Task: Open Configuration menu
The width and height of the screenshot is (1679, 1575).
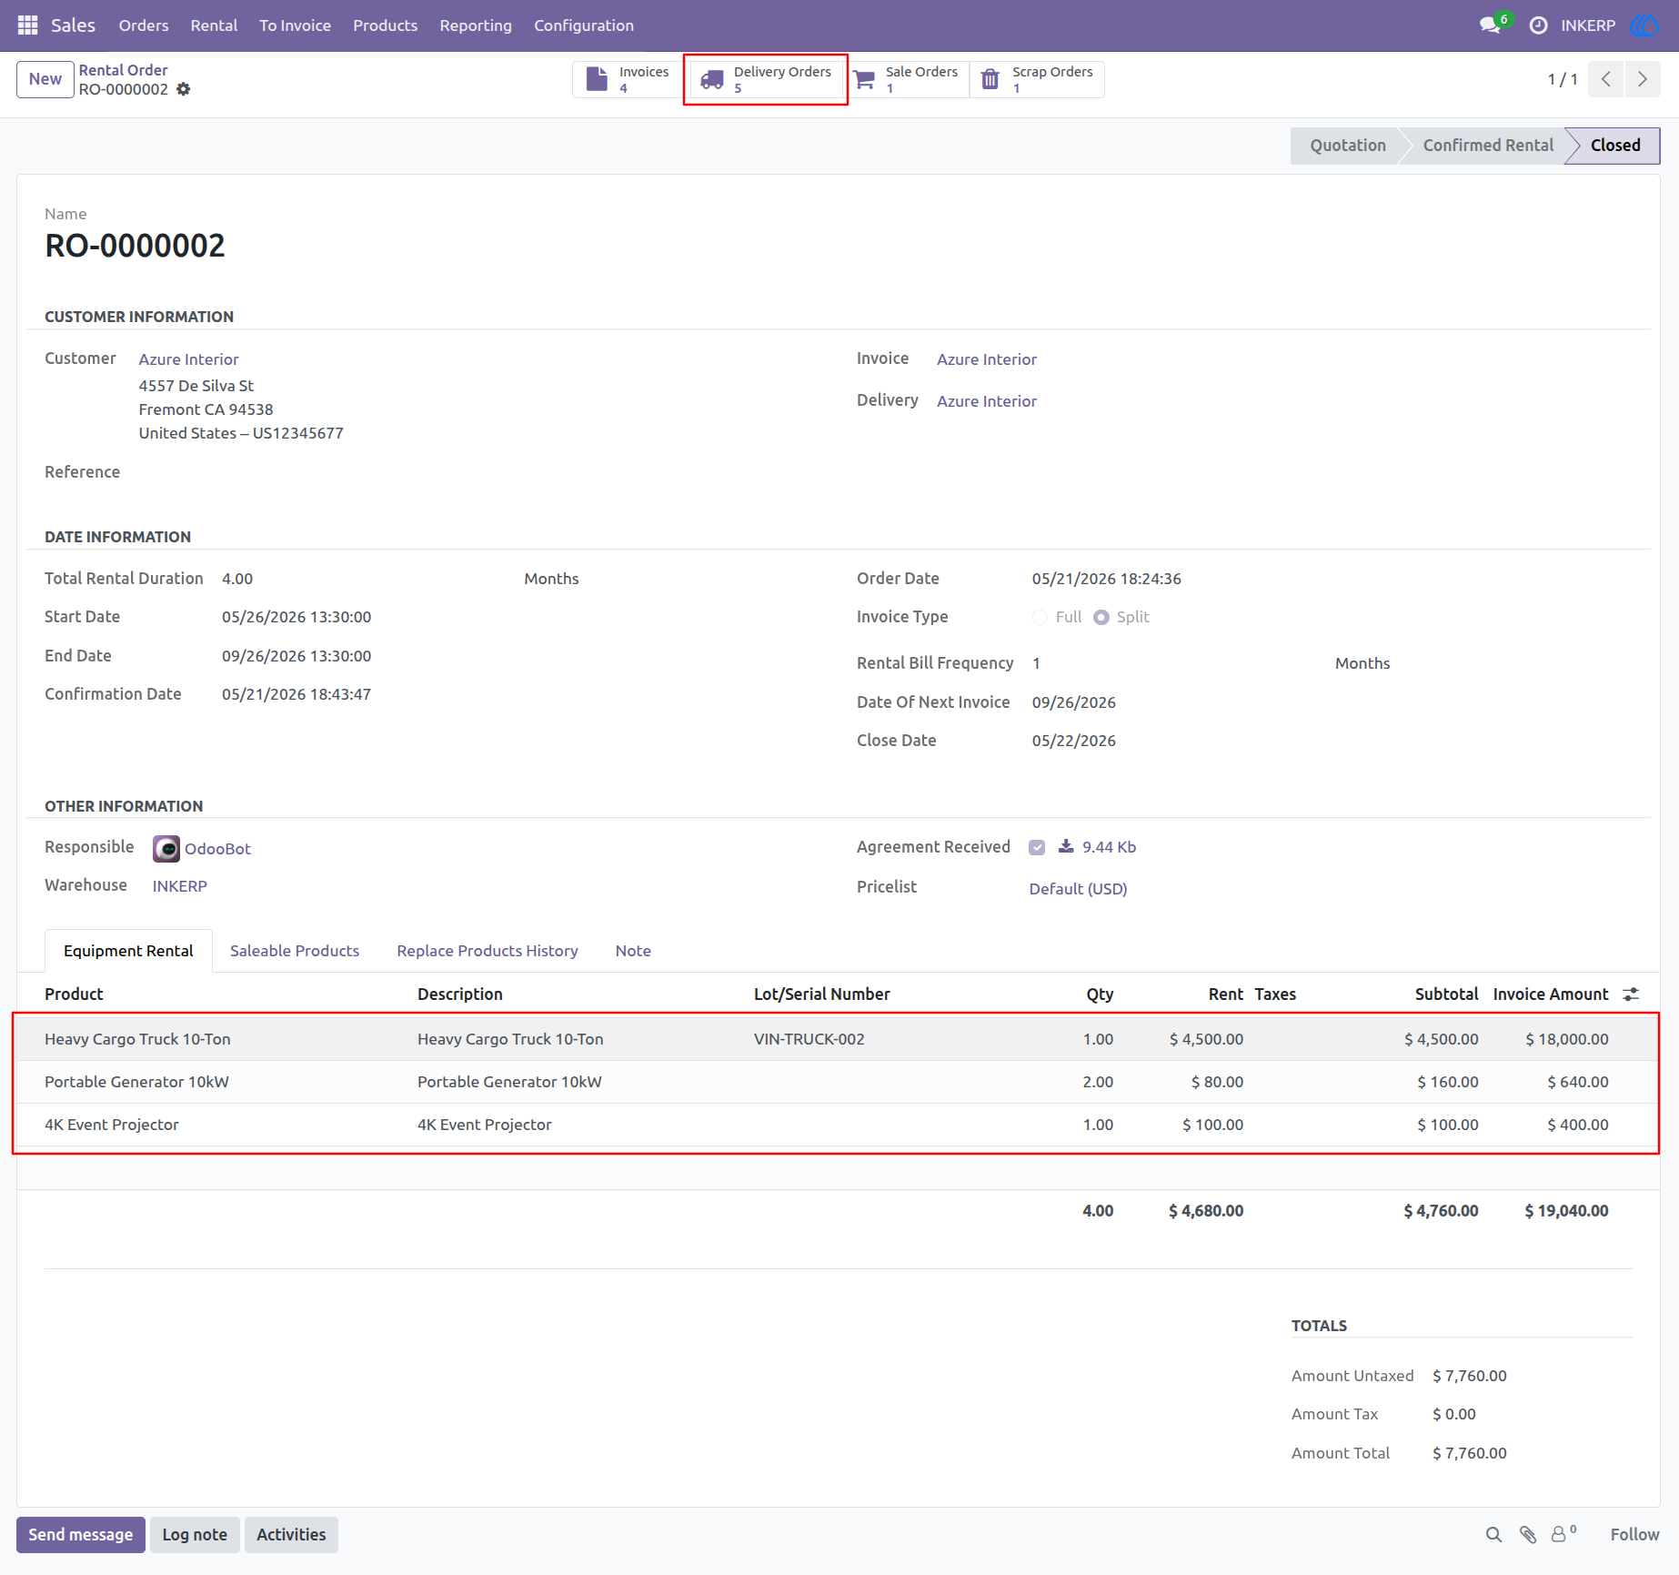Action: (x=584, y=25)
